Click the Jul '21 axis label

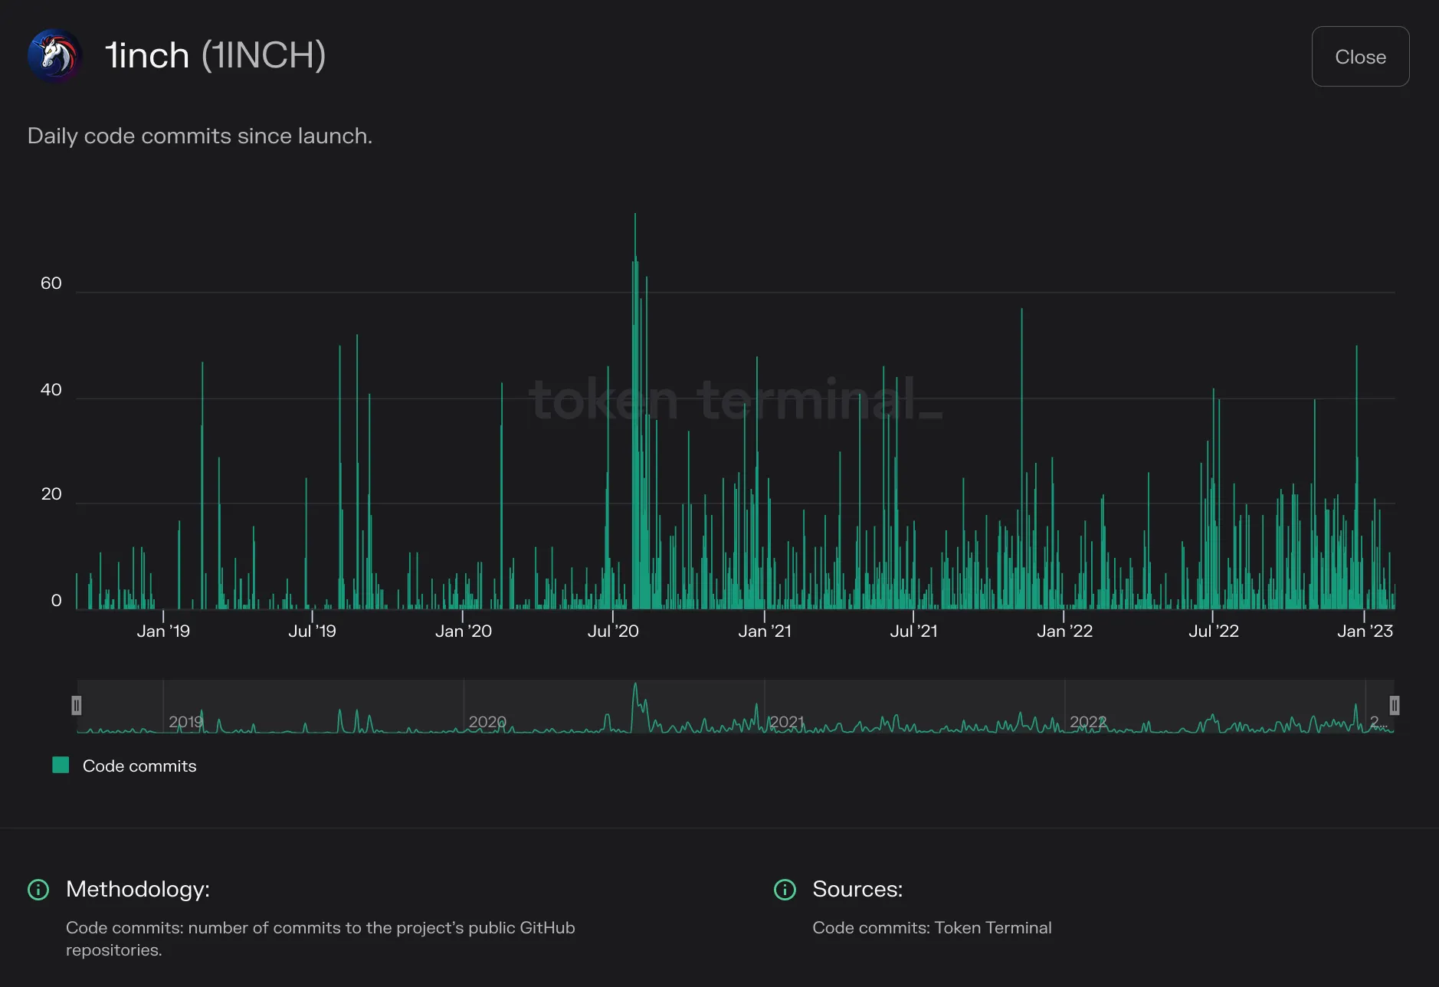tap(913, 631)
